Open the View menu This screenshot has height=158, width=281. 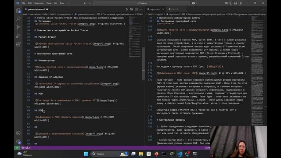click(x=49, y=3)
